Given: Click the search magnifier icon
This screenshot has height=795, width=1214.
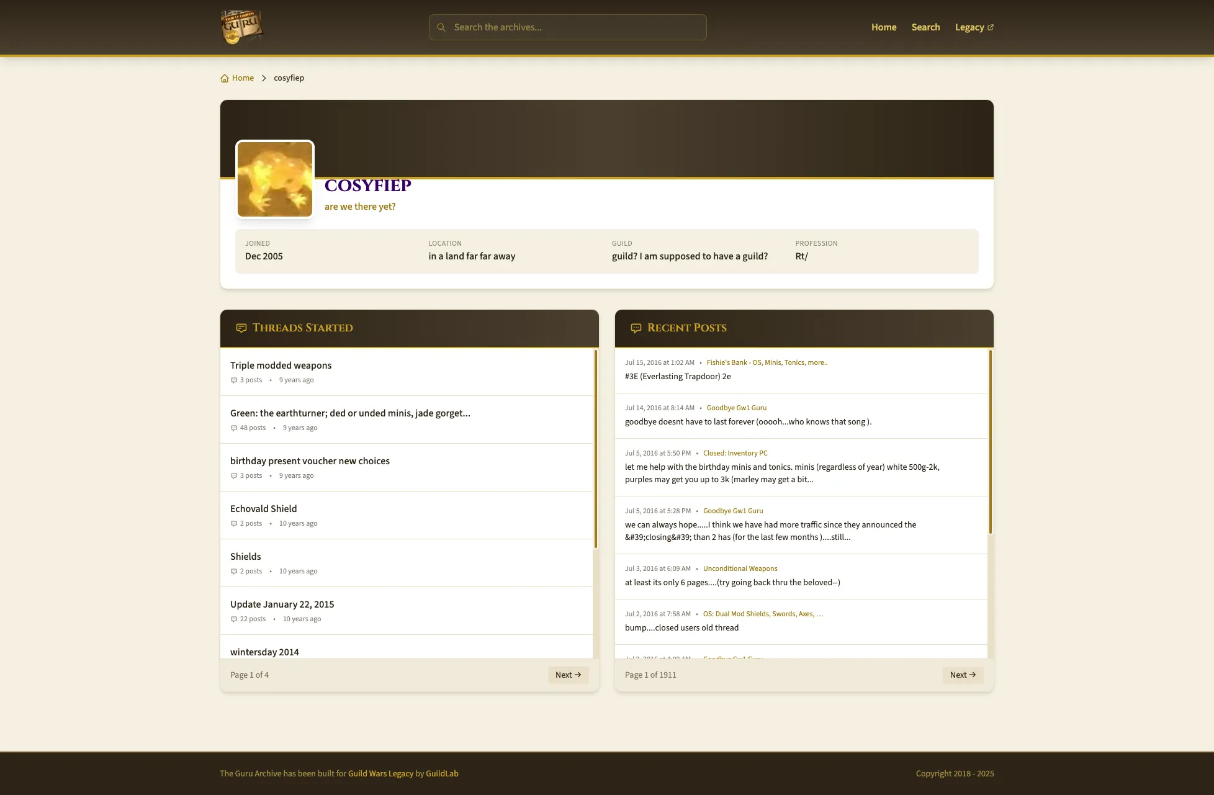Looking at the screenshot, I should [x=441, y=27].
